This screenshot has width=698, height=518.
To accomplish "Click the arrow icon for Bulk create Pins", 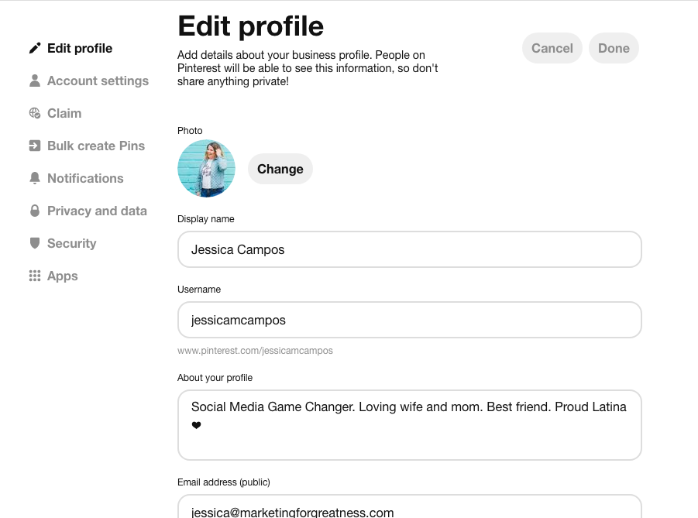I will click(x=34, y=146).
